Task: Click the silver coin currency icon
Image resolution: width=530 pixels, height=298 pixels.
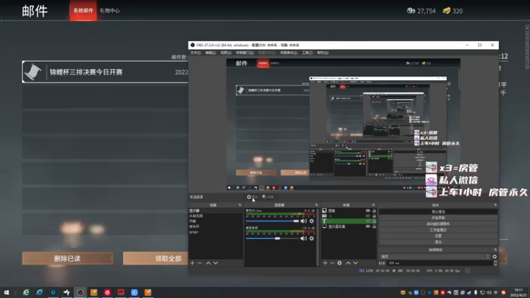Action: click(411, 11)
